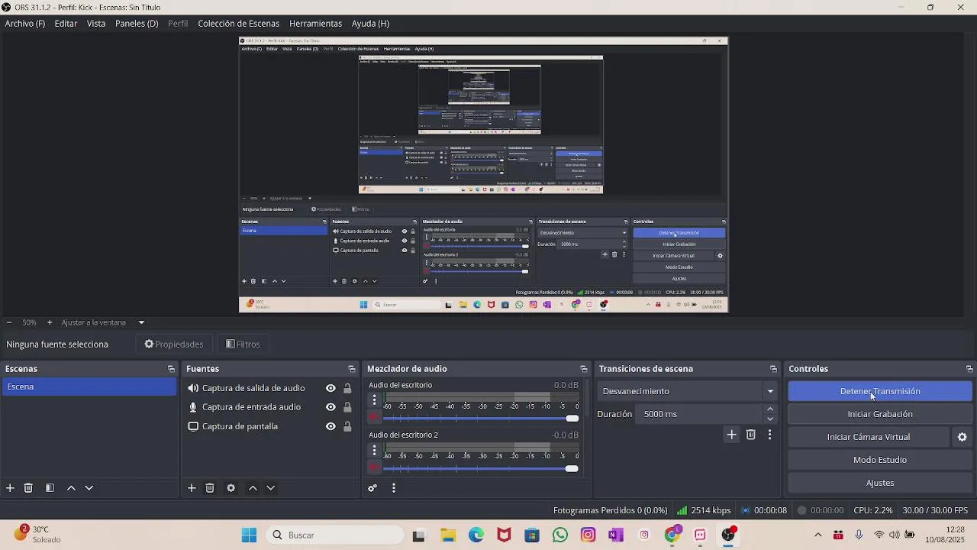Viewport: 977px width, 550px height.
Task: Increase transition duration with the up stepper
Action: click(x=770, y=409)
